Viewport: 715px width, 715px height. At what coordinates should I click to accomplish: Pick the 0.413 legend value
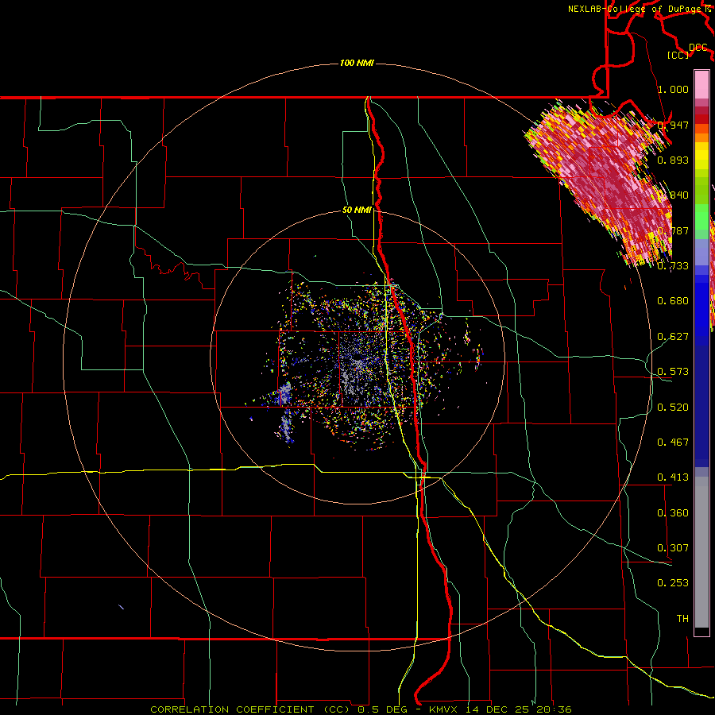(673, 477)
